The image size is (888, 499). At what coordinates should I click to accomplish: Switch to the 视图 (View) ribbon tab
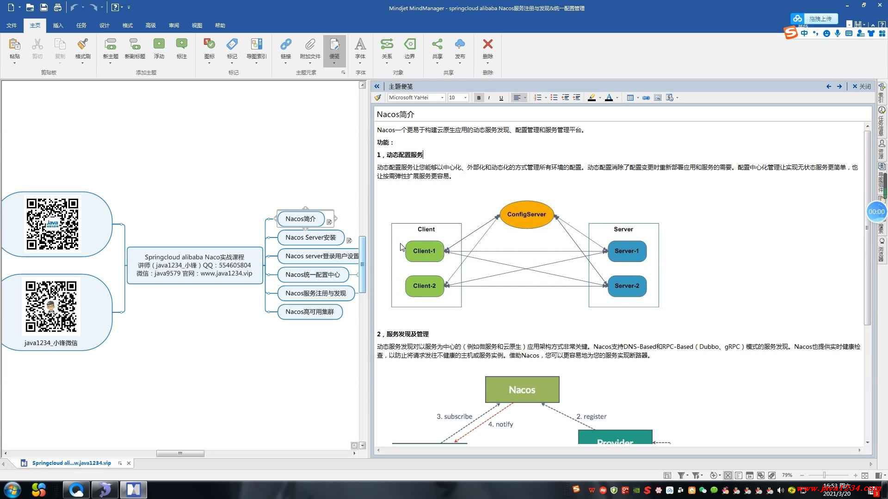(x=197, y=25)
